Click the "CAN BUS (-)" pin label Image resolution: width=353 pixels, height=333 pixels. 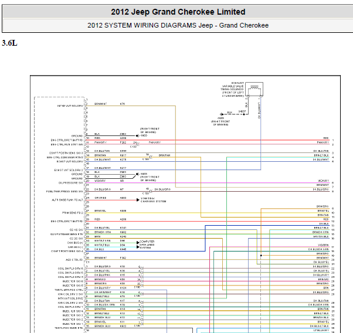(76, 247)
